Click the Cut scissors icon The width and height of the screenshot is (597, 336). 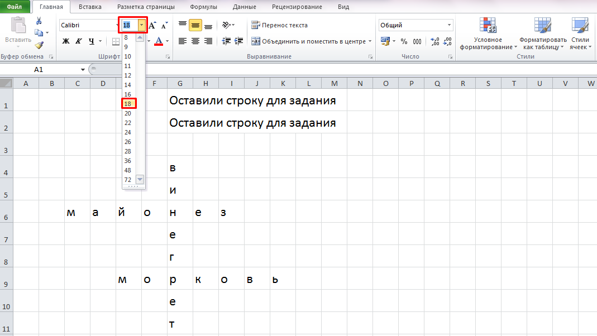[39, 21]
